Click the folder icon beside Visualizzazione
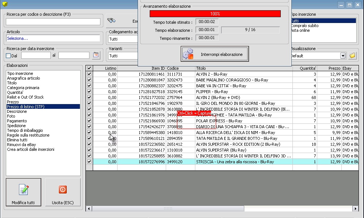The image size is (364, 218). 352,56
